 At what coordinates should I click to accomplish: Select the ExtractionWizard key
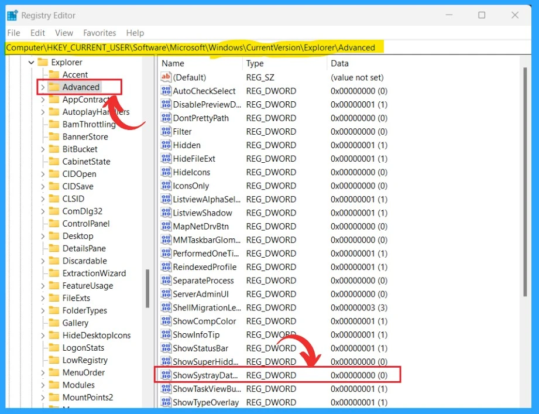[94, 273]
